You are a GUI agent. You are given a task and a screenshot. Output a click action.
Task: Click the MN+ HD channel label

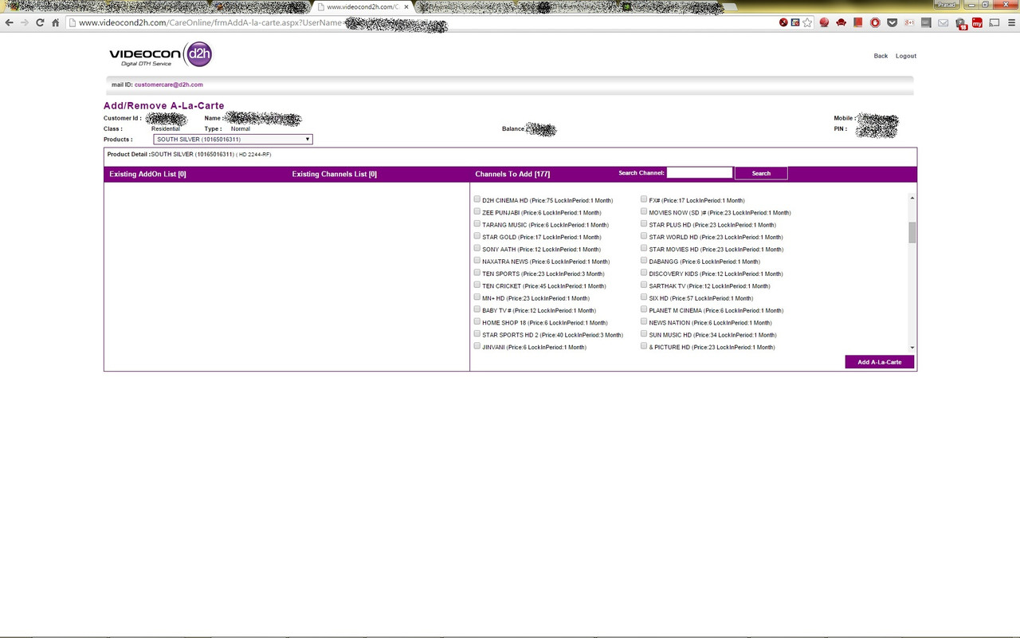pyautogui.click(x=536, y=298)
